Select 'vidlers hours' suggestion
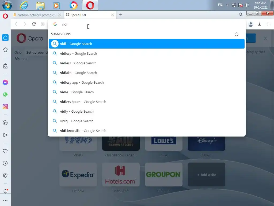This screenshot has width=274, height=206. point(147,102)
